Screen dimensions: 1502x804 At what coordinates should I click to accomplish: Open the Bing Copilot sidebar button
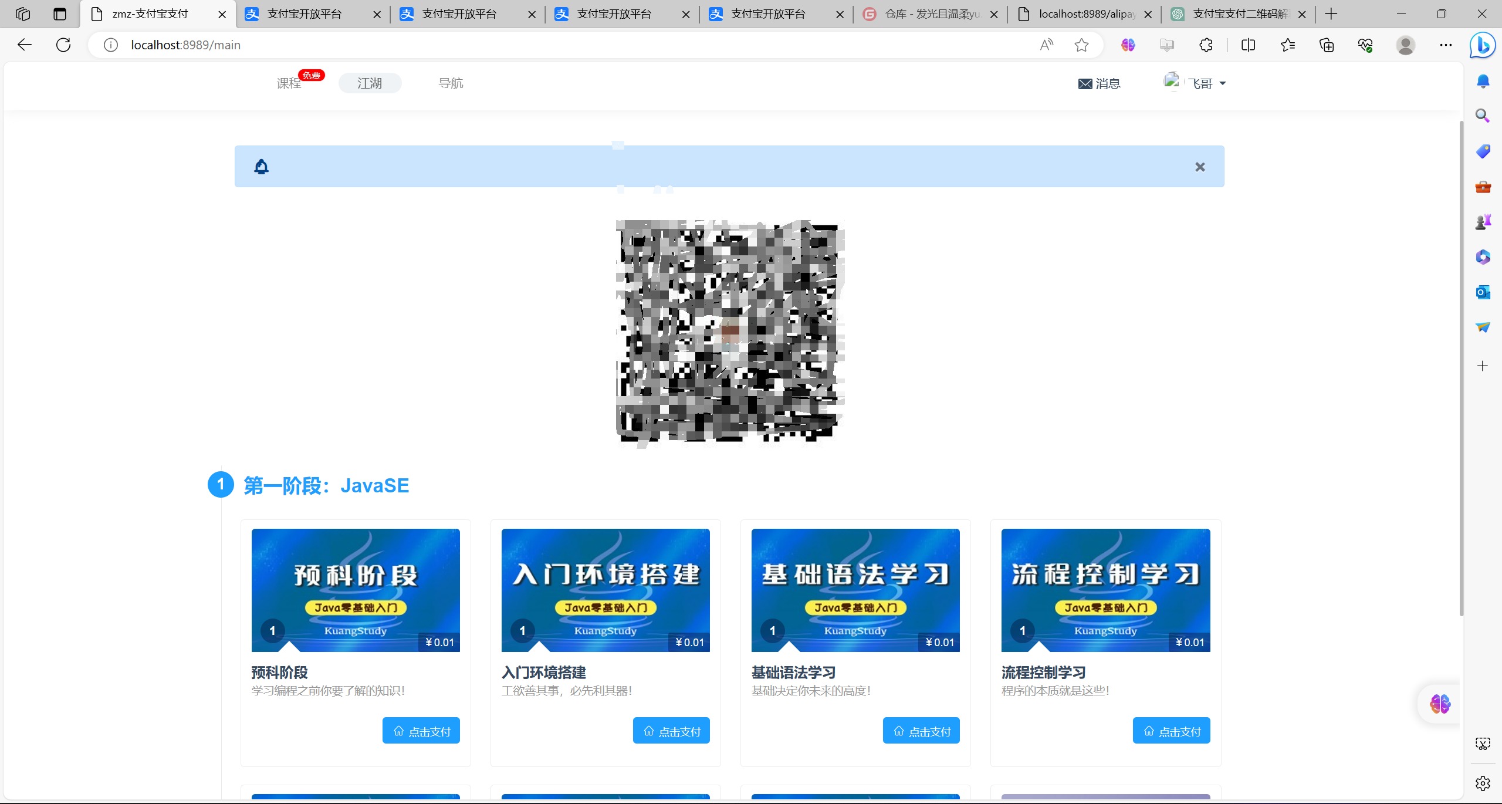point(1482,45)
